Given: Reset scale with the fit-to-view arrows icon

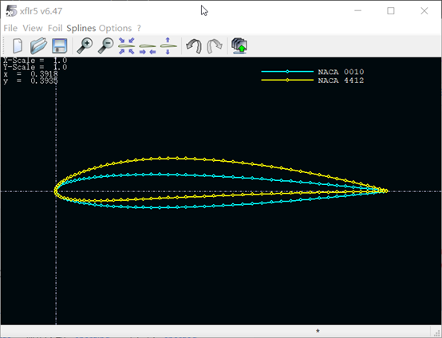Looking at the screenshot, I should (x=127, y=45).
